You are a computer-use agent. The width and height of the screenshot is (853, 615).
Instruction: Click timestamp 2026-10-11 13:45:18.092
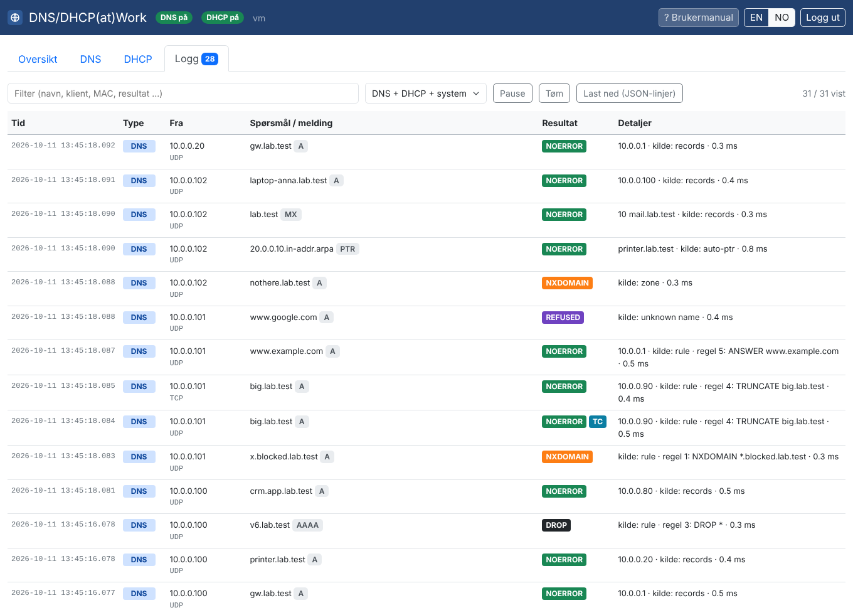click(63, 146)
